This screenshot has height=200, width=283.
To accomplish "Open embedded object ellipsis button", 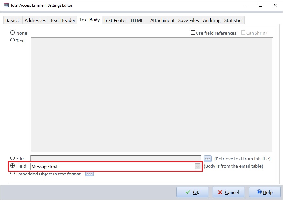I will coord(89,174).
